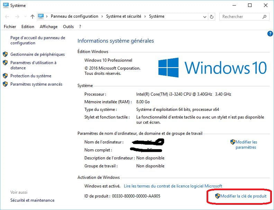Viewport: 274px width, 210px height.
Task: Expand chevron after Système et sécurité
Action: coord(145,16)
